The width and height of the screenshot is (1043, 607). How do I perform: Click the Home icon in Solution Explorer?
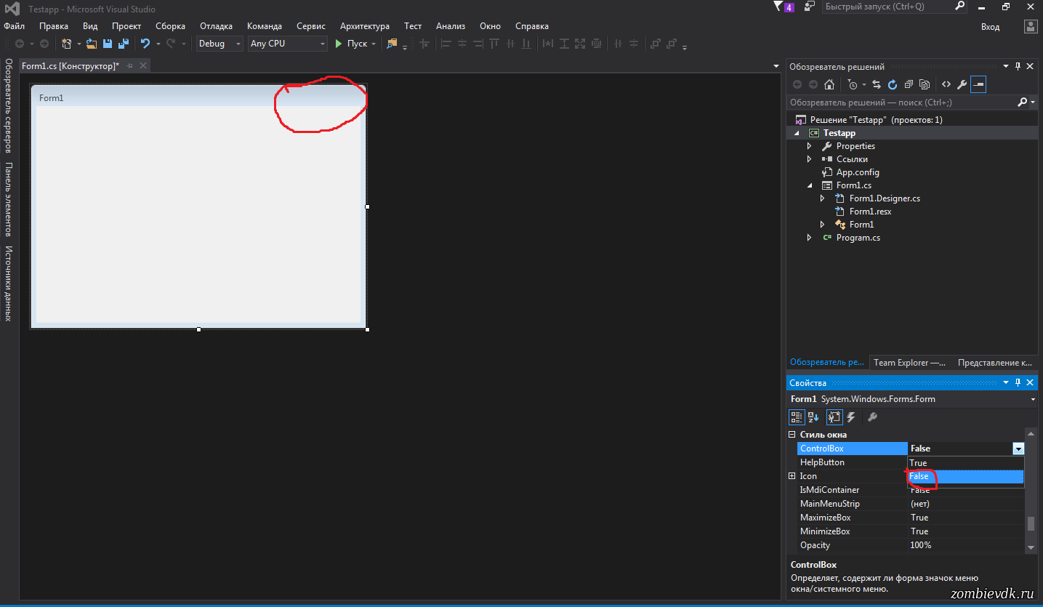click(829, 84)
